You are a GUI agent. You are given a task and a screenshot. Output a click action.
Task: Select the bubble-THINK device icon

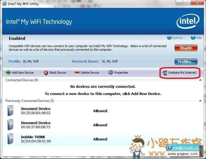click(10, 139)
